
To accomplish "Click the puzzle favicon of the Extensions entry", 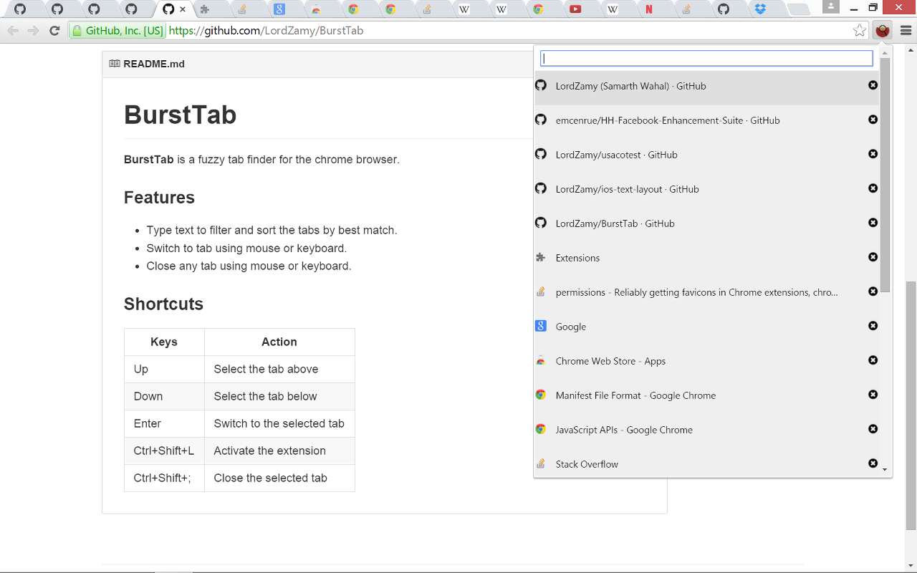I will 541,257.
